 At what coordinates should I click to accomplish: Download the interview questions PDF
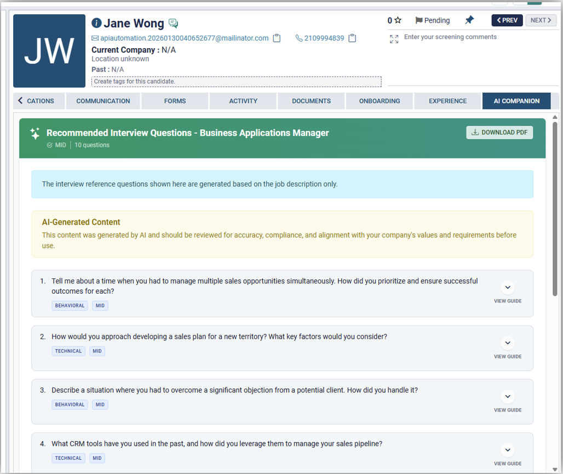(499, 133)
